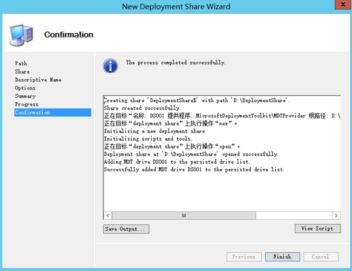Close the New Deployment Share Wizard window
The width and height of the screenshot is (352, 271).
point(343,4)
